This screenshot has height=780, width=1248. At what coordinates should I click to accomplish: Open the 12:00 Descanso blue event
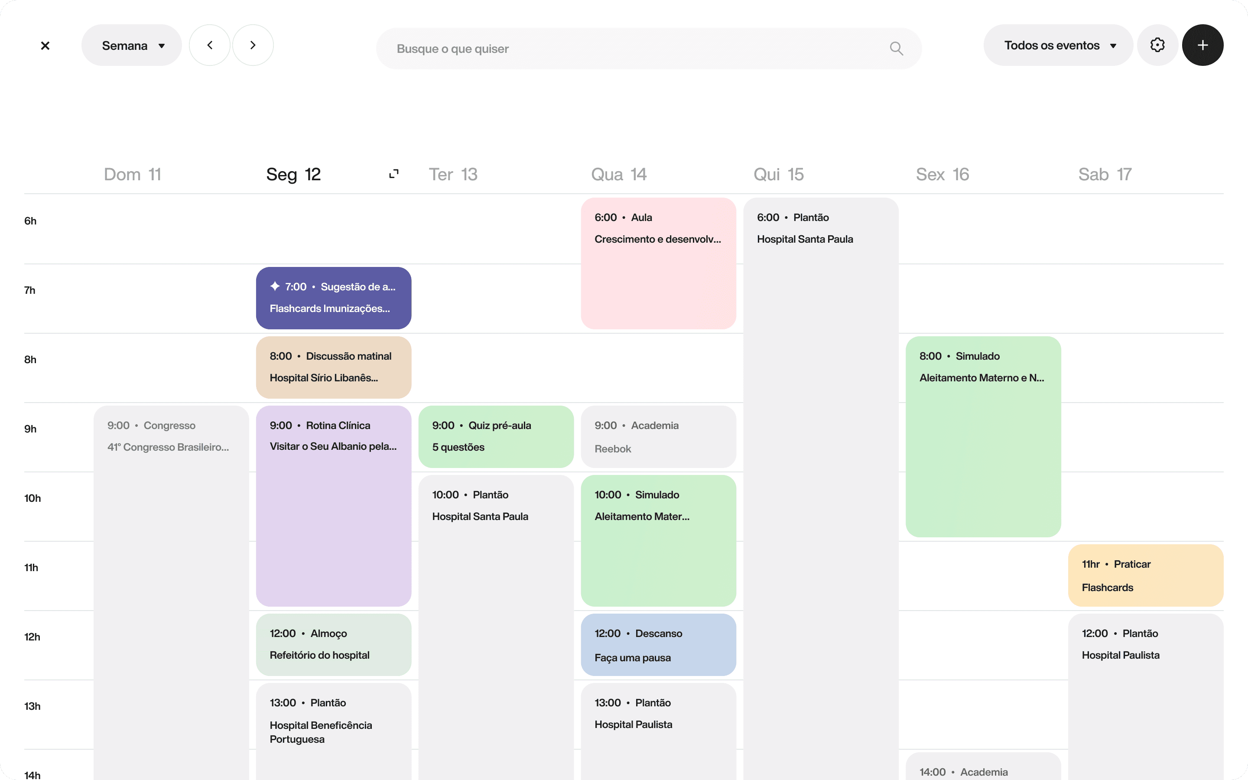click(658, 645)
